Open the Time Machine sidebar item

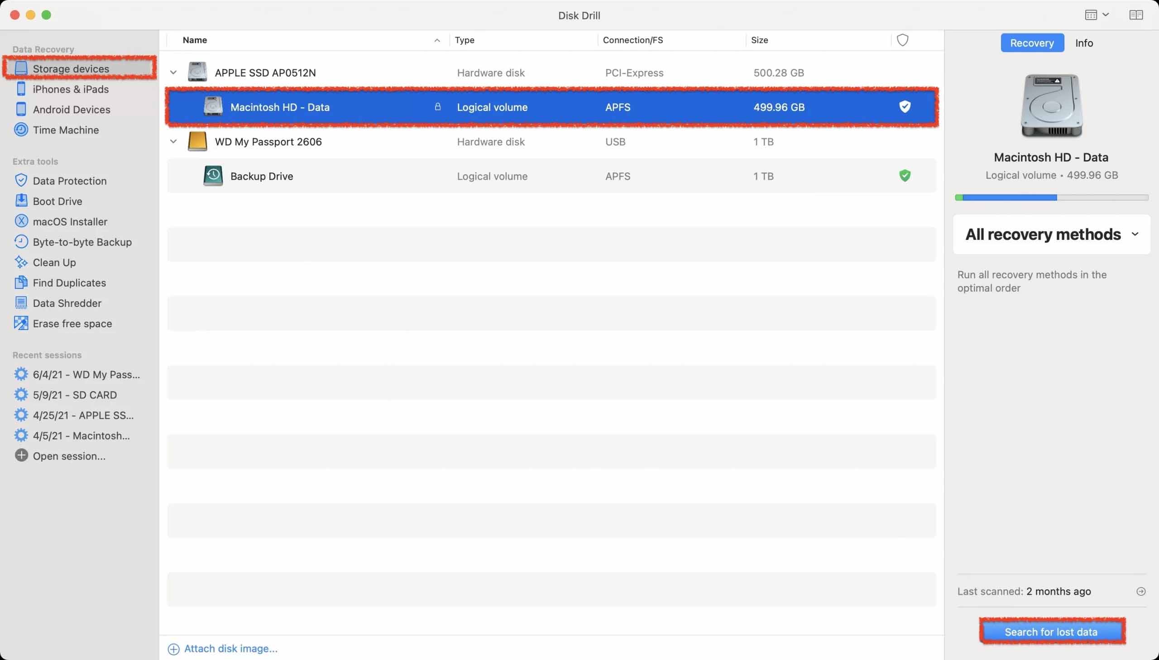tap(57, 130)
